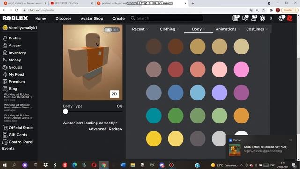Expand the Costumes dropdown tab
Image resolution: width=300 pixels, height=169 pixels.
point(257,29)
